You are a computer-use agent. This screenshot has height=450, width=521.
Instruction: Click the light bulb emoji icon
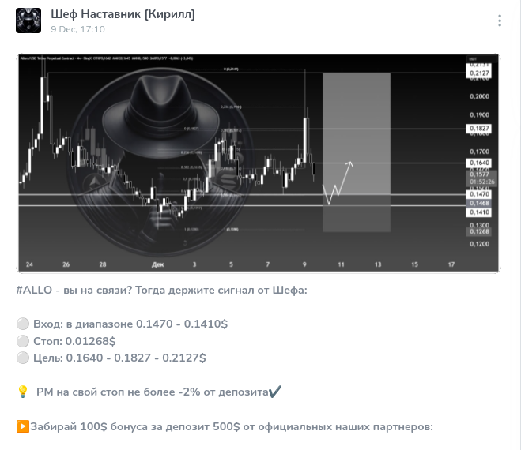(22, 392)
